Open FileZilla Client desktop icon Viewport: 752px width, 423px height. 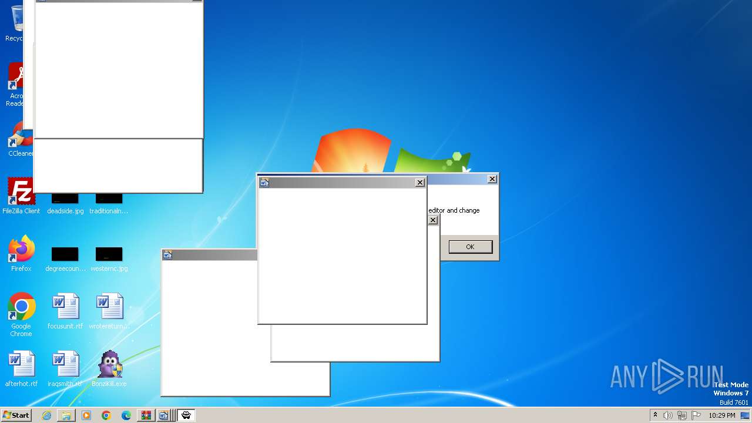21,196
